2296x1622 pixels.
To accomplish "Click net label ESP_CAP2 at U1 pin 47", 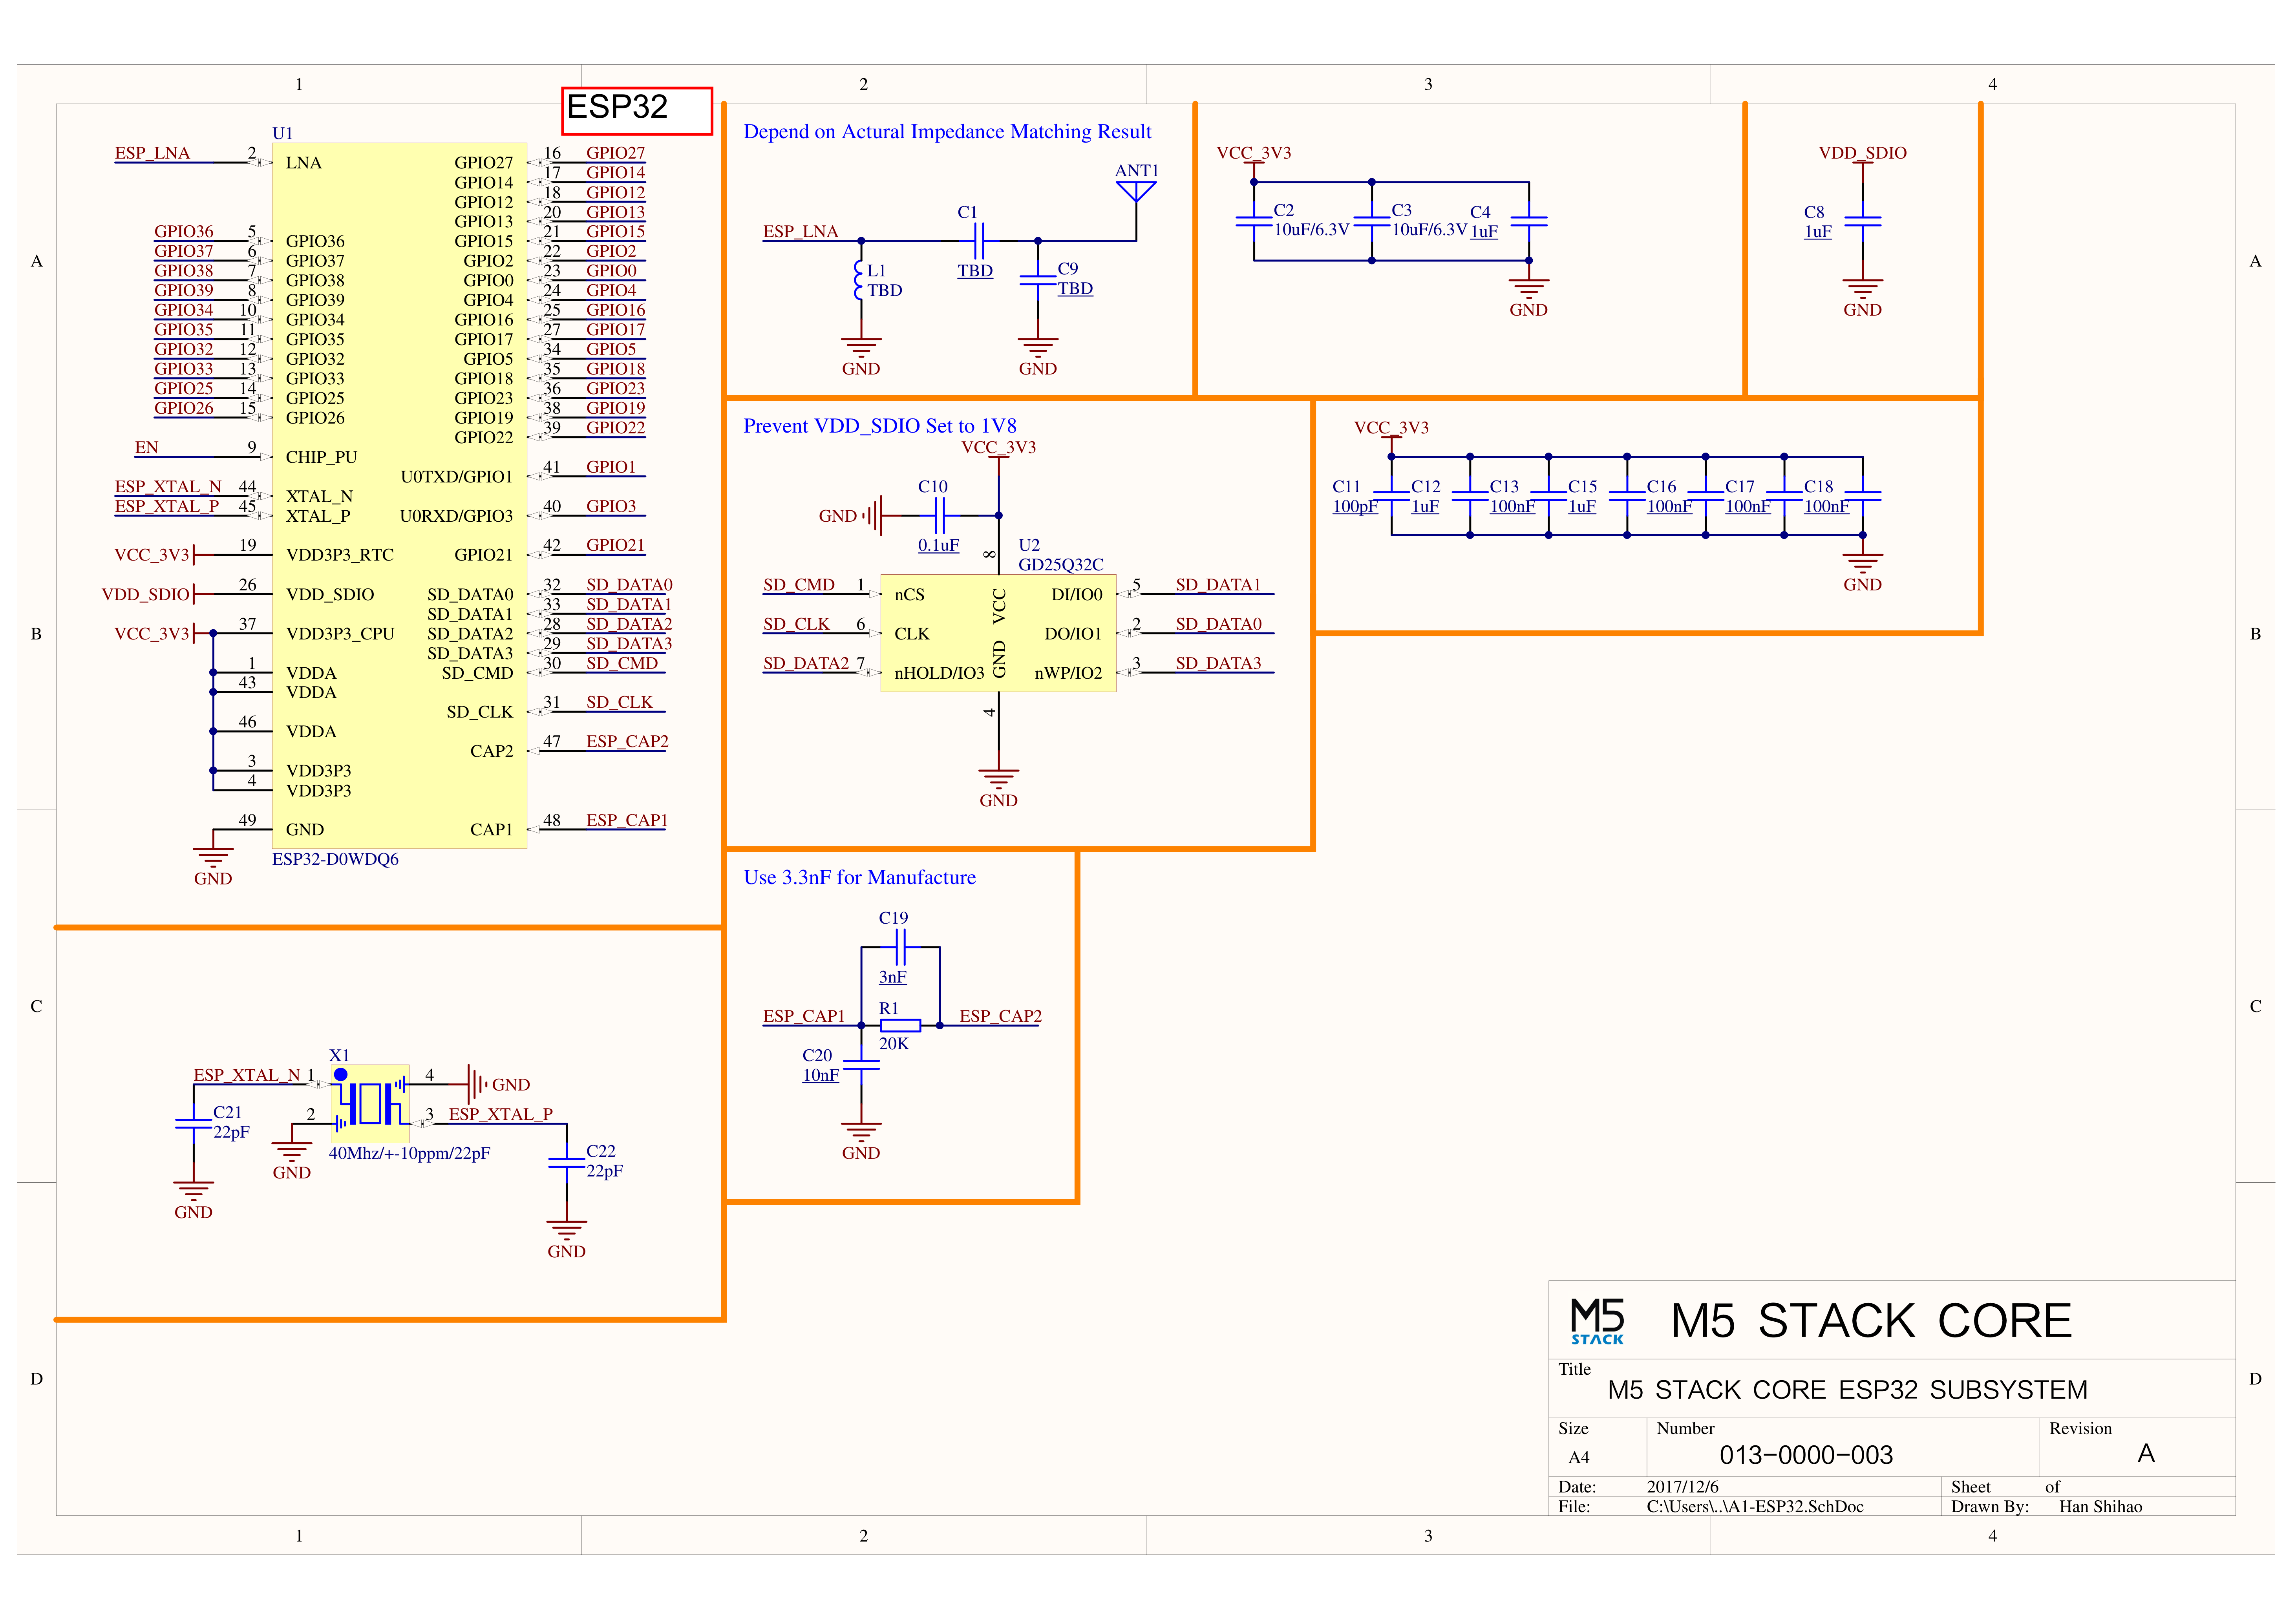I will pos(627,741).
